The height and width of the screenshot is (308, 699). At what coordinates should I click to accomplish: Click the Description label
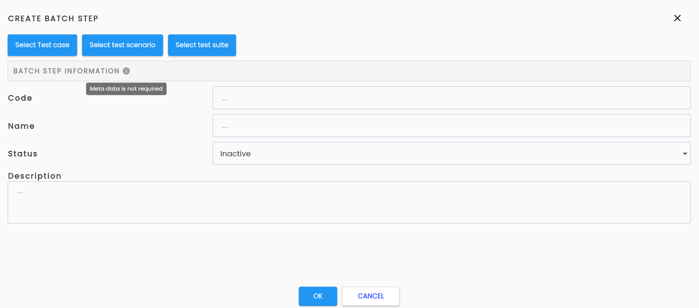pos(35,176)
